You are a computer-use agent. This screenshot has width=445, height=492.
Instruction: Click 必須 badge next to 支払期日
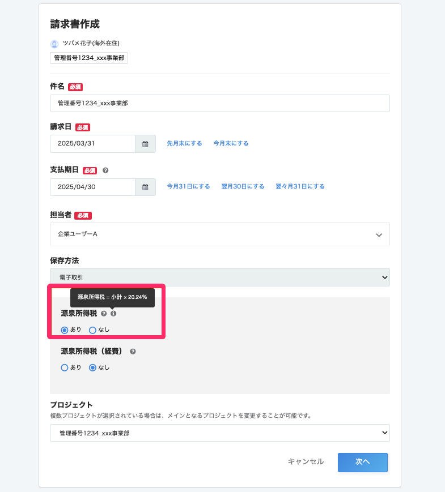click(90, 170)
